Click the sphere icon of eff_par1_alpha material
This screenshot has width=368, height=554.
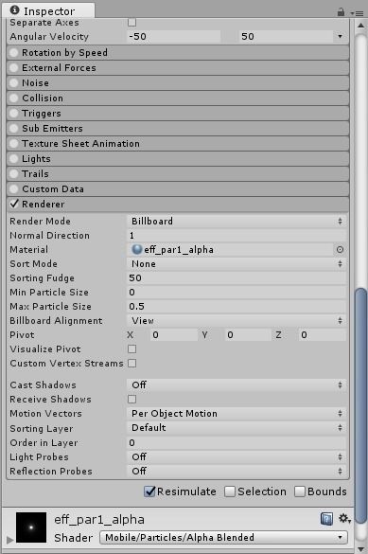136,249
